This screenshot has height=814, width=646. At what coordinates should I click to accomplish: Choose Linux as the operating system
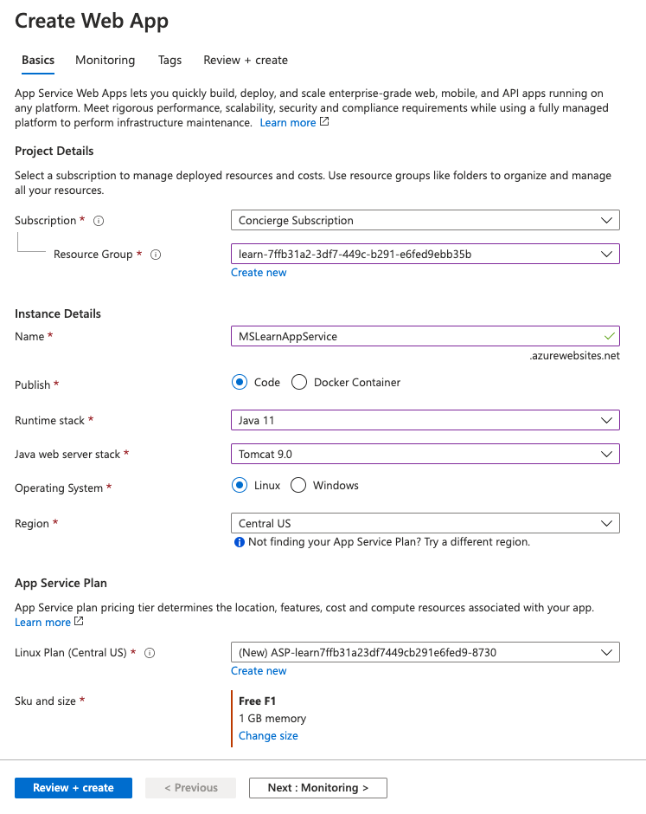(240, 486)
